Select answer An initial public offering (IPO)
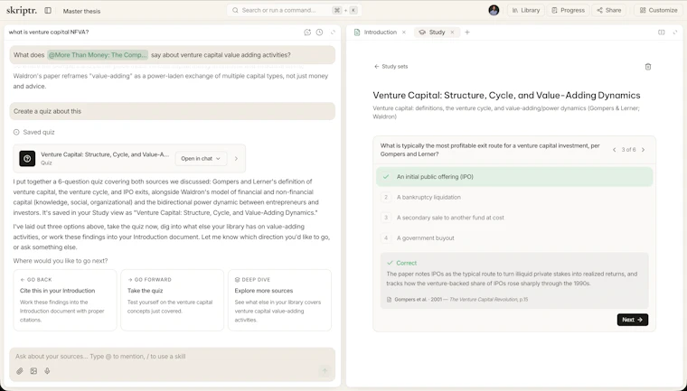 point(514,177)
